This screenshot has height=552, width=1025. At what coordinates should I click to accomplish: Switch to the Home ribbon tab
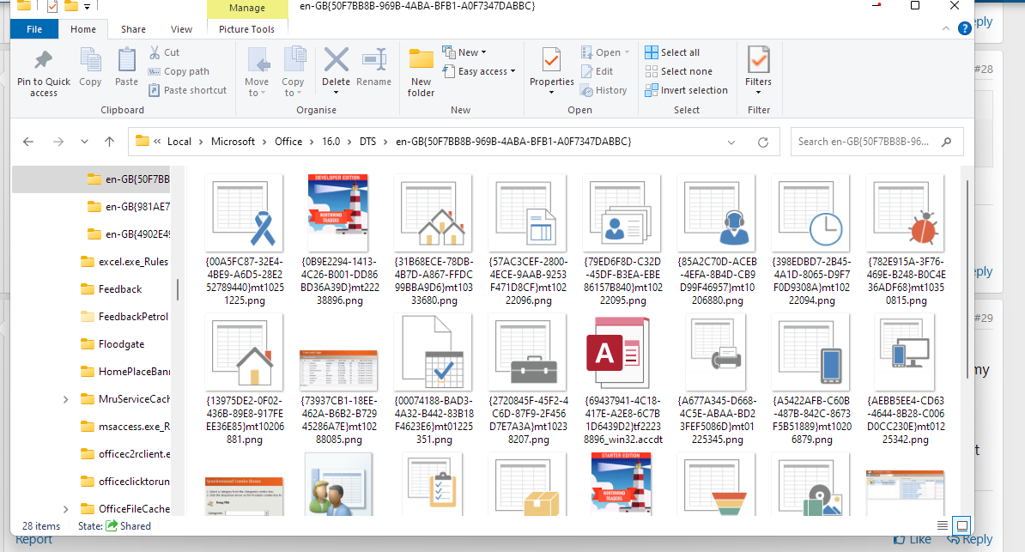point(83,29)
